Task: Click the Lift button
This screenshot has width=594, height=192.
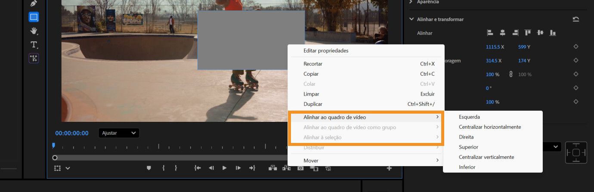Action: (272, 168)
